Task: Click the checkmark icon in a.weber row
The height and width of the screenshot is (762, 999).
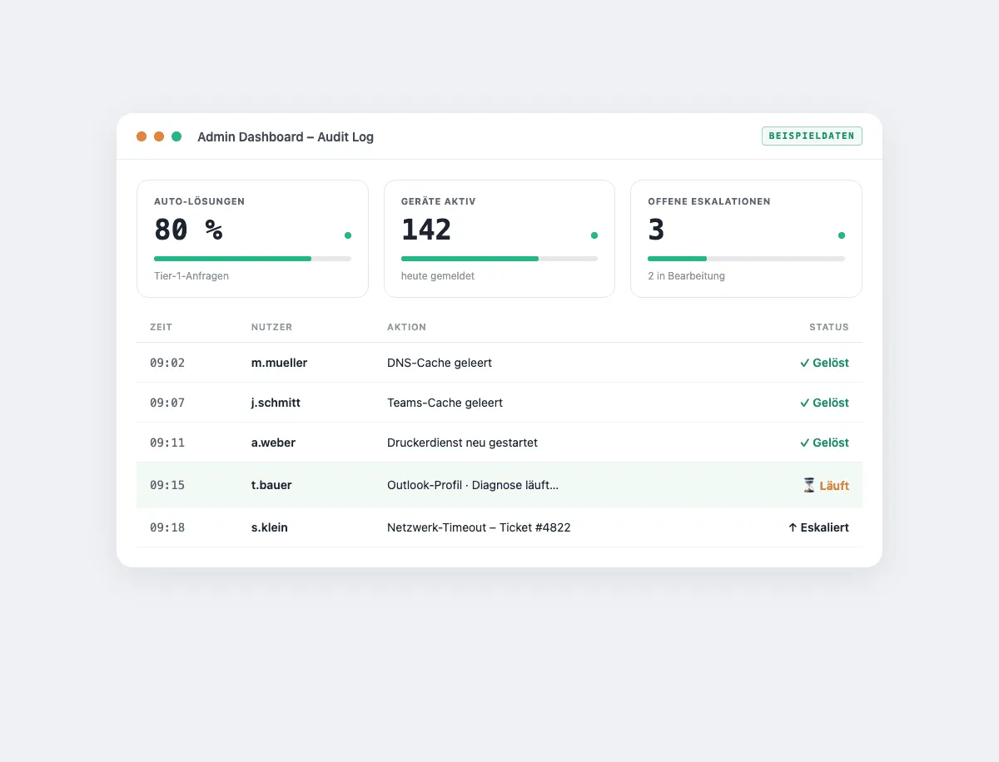Action: (x=804, y=443)
